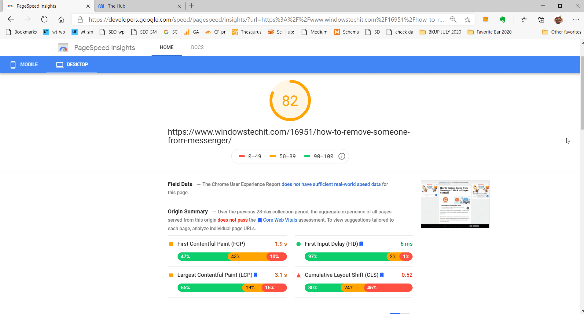
Task: Switch to The Hub tab
Action: pos(139,6)
